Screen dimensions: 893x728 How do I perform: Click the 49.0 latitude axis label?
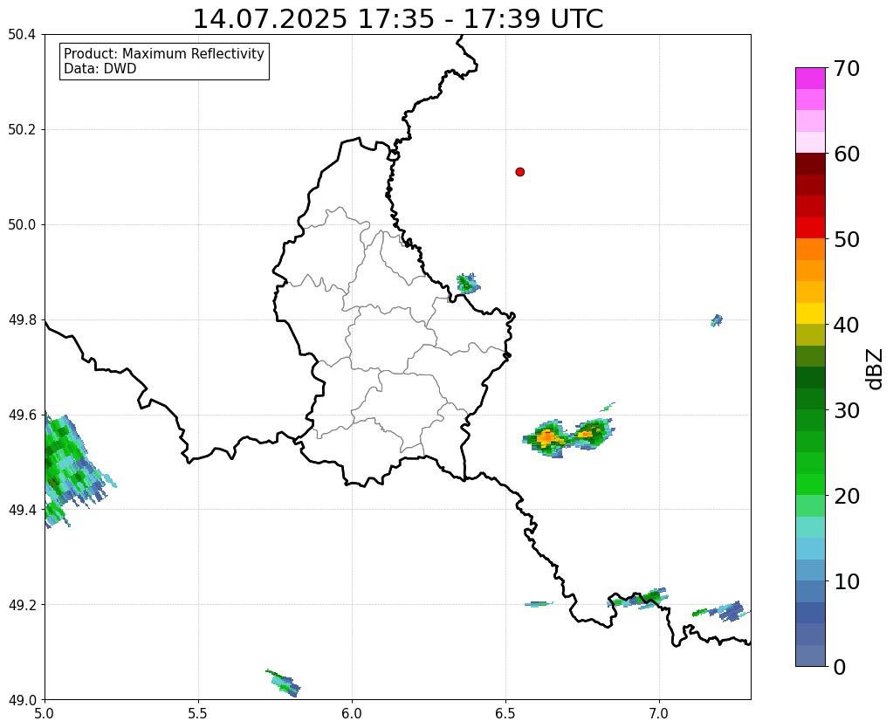click(x=22, y=699)
